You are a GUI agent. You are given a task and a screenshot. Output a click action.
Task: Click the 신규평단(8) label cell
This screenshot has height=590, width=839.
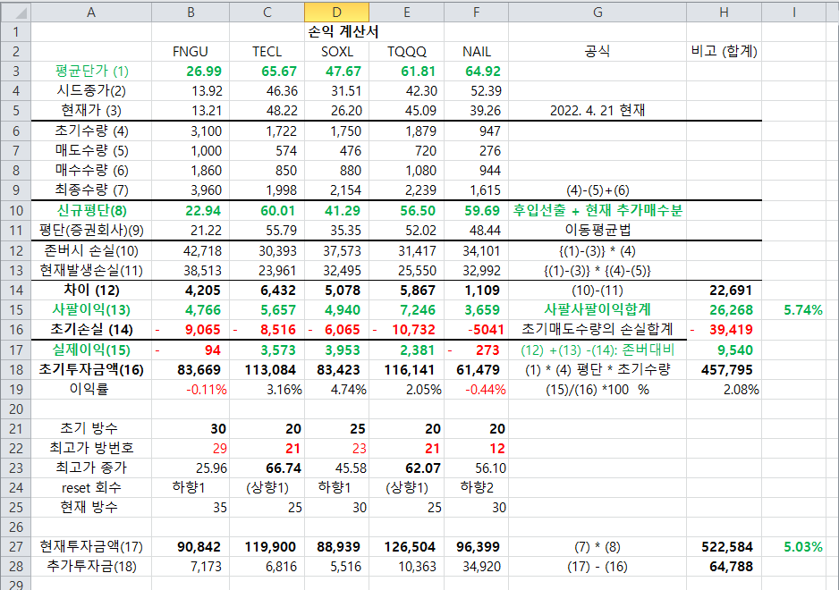tap(91, 210)
